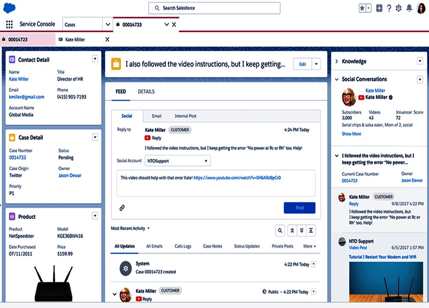Open the Product panel dropdown
The height and width of the screenshot is (308, 429).
(x=95, y=216)
